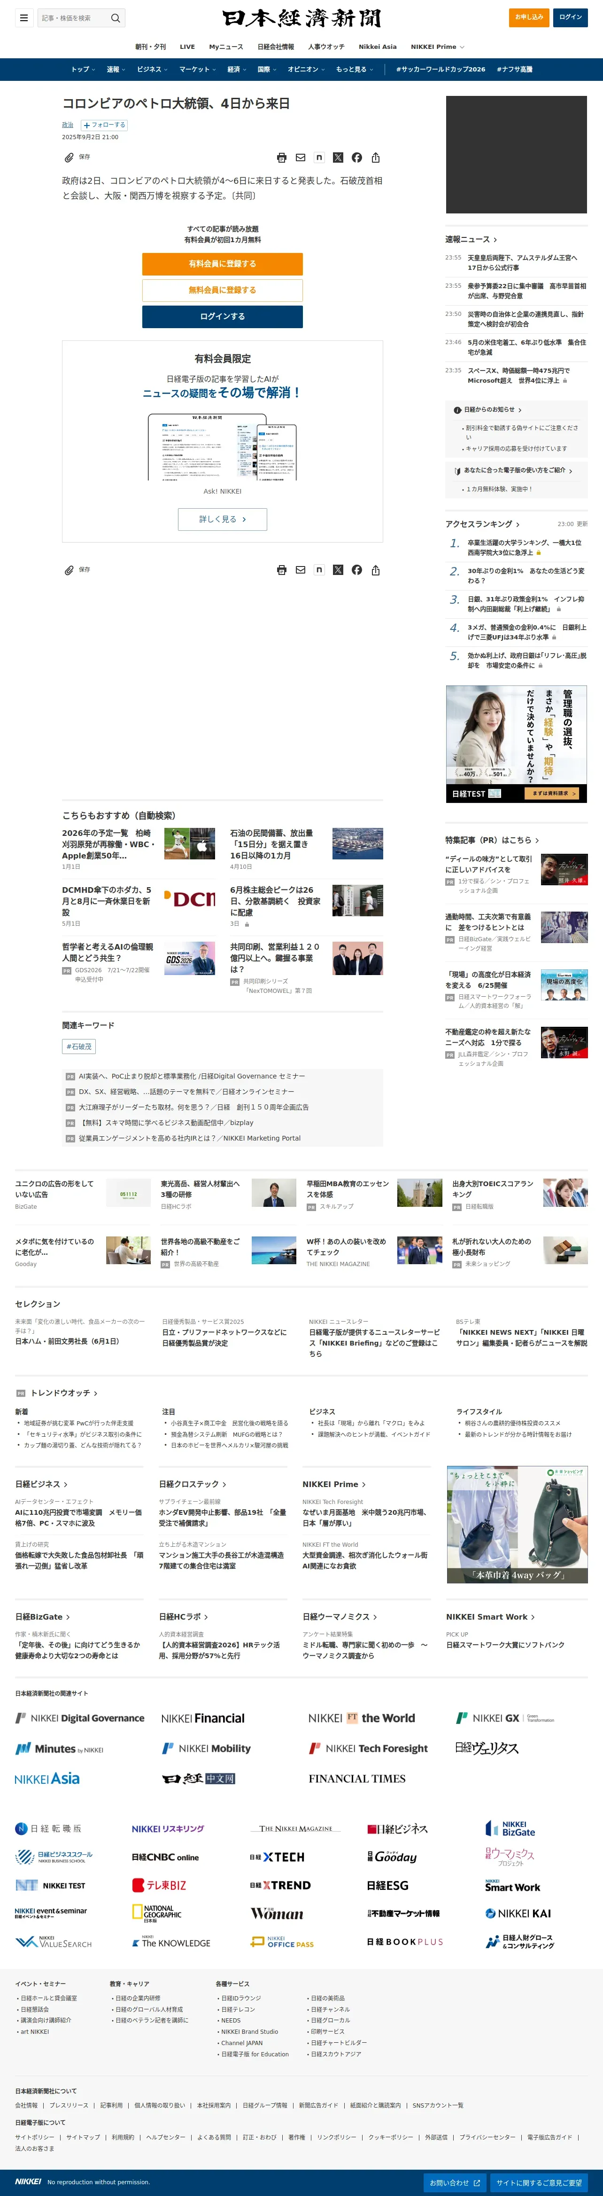Save the article with the top clip icon
Viewport: 603px width, 2196px height.
tap(69, 157)
